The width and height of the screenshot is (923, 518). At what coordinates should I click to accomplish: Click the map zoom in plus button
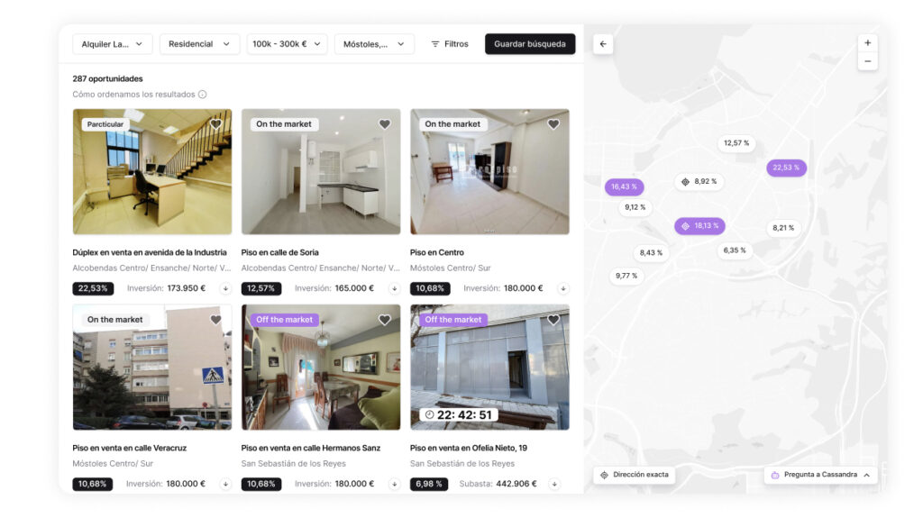click(867, 43)
